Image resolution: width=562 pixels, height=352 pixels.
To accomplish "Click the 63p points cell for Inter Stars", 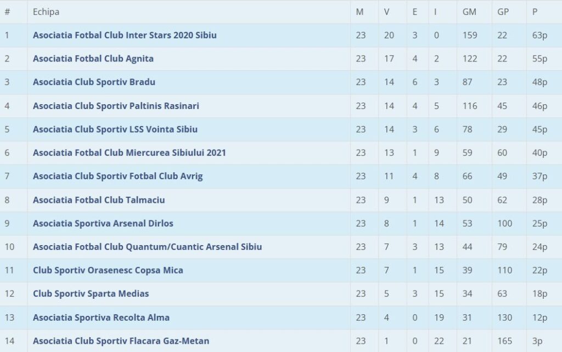I will [x=540, y=36].
